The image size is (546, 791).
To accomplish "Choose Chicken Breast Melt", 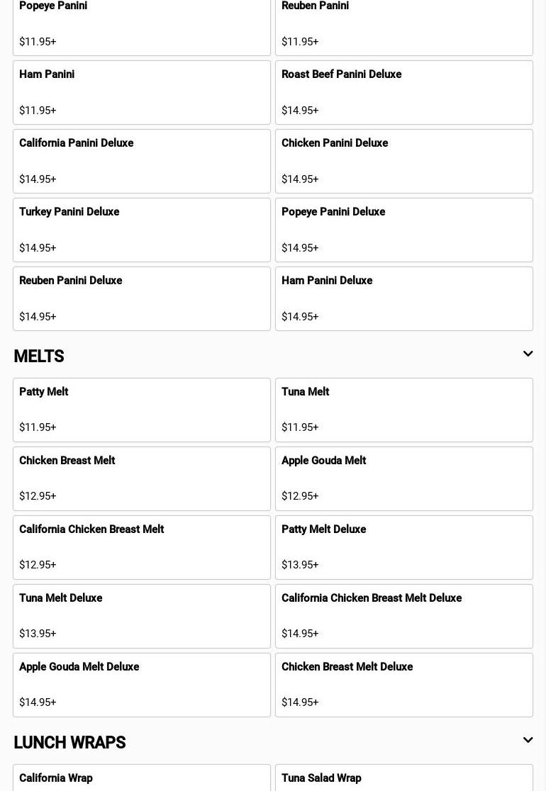I will click(x=142, y=478).
